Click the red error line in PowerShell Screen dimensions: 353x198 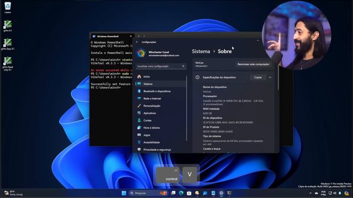click(x=111, y=70)
